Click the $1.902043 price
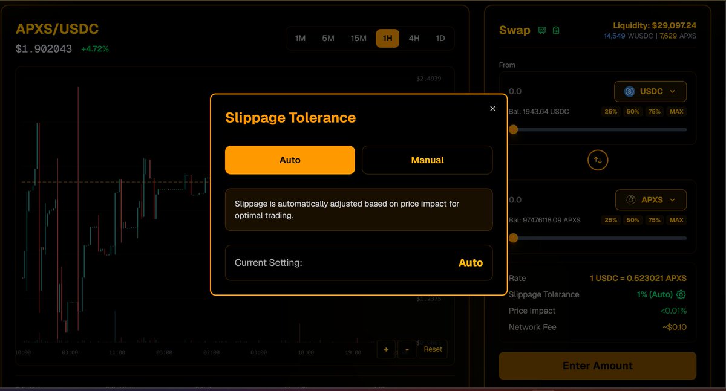The width and height of the screenshot is (726, 391). (x=44, y=49)
